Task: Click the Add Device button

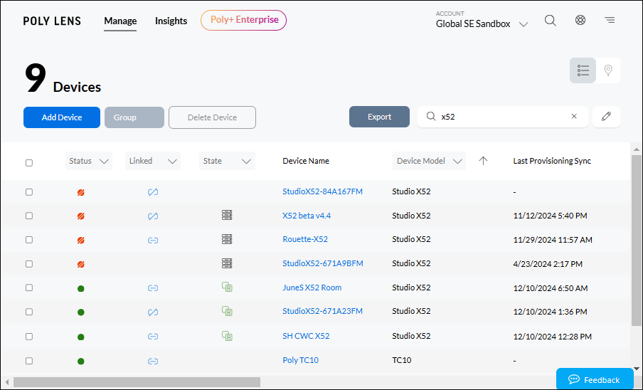Action: click(61, 117)
